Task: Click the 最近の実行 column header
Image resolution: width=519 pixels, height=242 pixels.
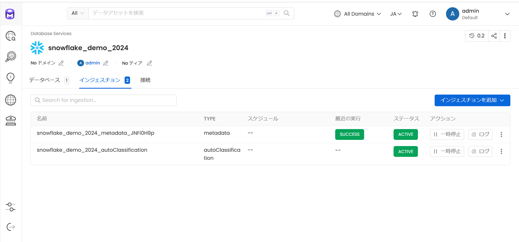Action: click(x=348, y=119)
